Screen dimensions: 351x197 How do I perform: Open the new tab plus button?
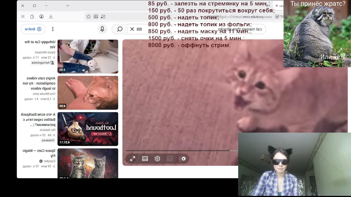click(x=267, y=6)
